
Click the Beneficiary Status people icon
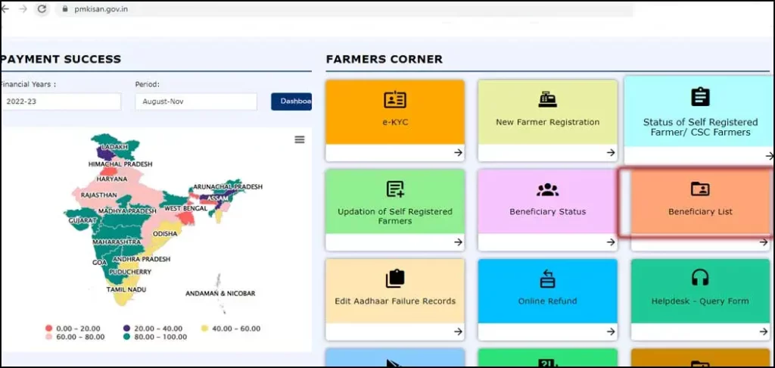click(547, 189)
